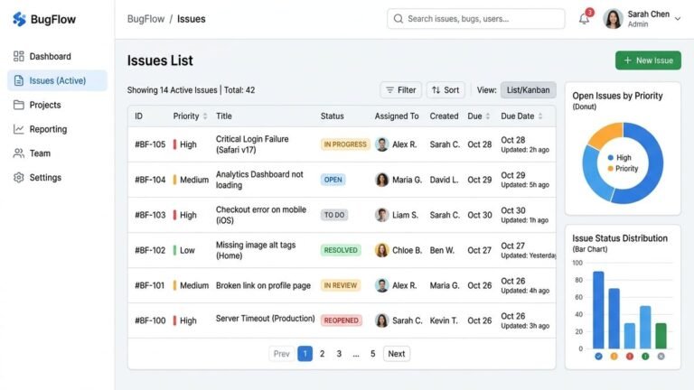Click Sarah Chen's profile avatar
Image resolution: width=694 pixels, height=390 pixels.
click(x=613, y=19)
